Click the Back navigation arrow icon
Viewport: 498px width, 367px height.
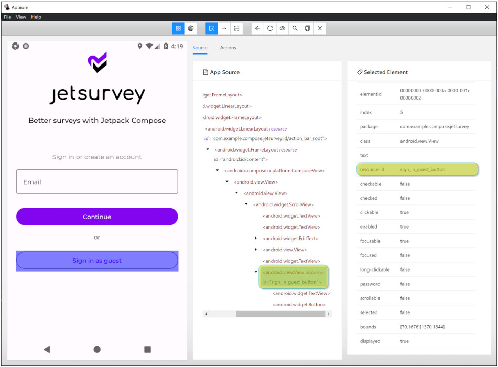tap(257, 28)
